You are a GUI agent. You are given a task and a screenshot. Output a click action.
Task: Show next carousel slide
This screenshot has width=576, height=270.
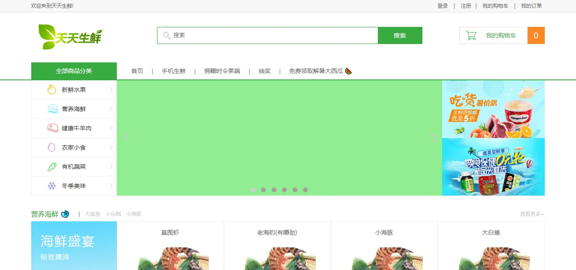(x=433, y=138)
